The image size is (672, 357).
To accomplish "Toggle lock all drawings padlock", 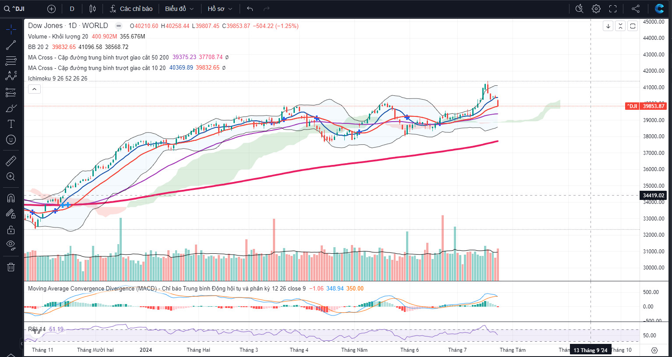I will [11, 230].
